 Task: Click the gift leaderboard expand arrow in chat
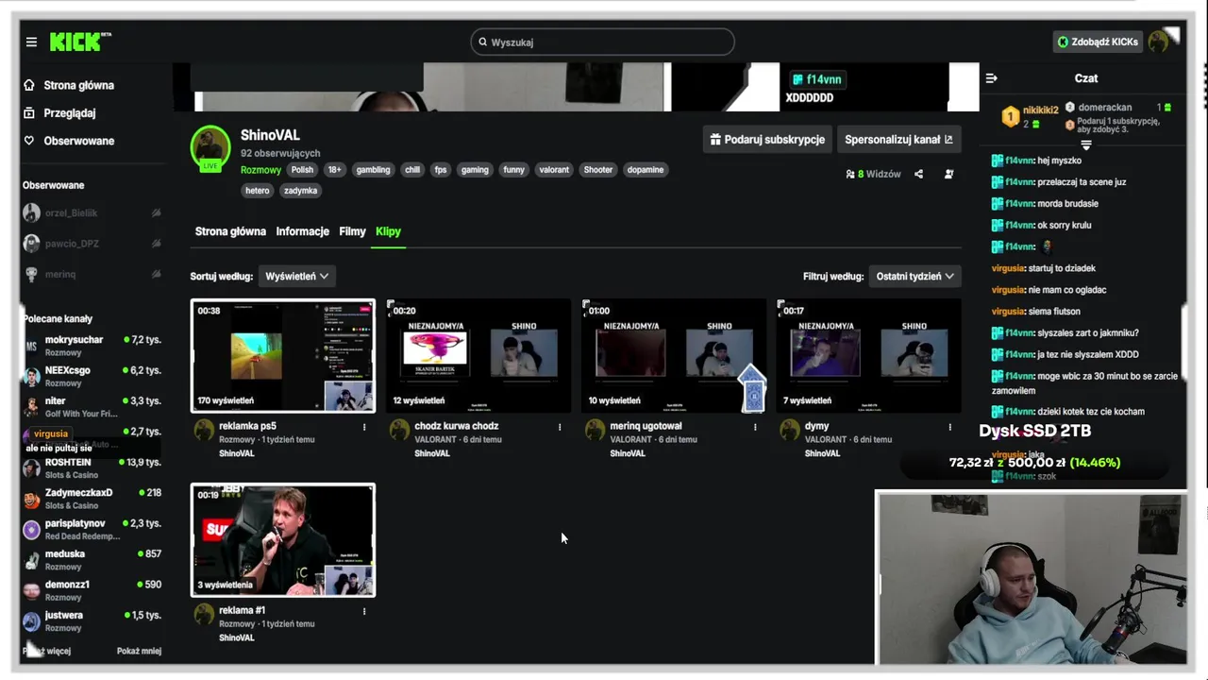pyautogui.click(x=1086, y=144)
